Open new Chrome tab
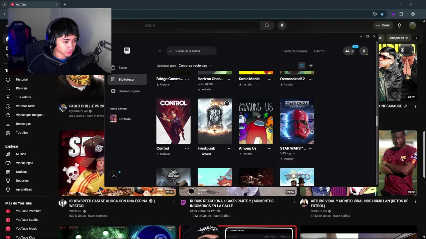426x239 pixels. pos(65,4)
